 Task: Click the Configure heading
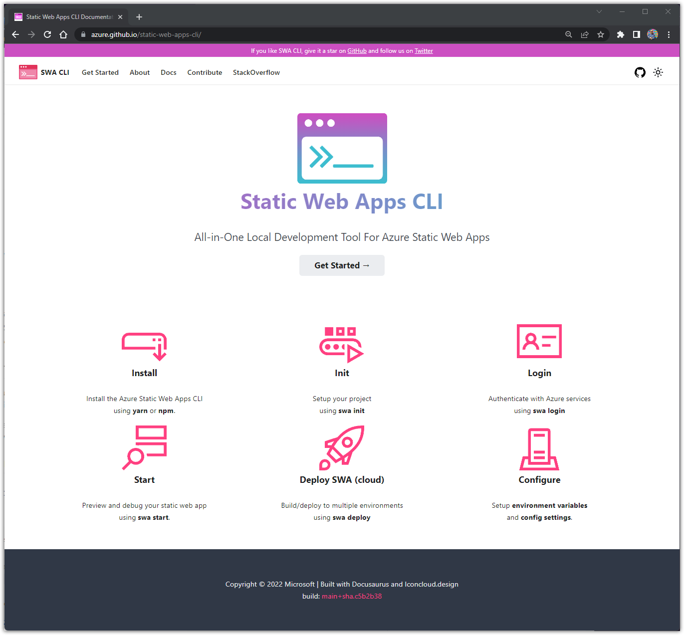tap(539, 480)
